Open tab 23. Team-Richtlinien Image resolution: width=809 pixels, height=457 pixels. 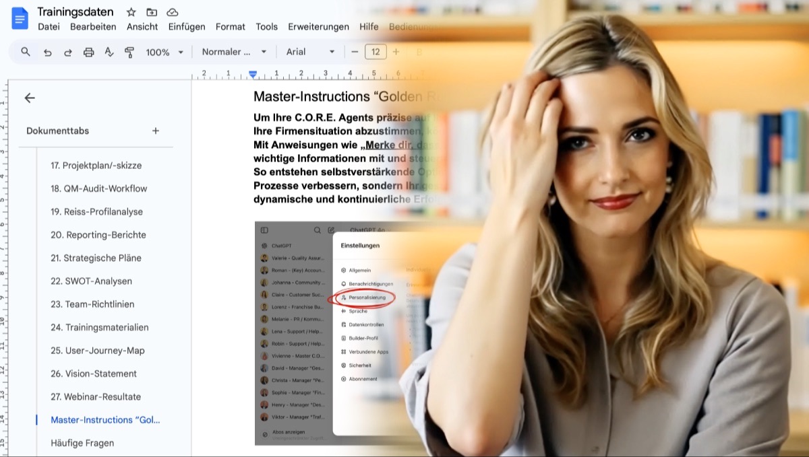pyautogui.click(x=92, y=304)
